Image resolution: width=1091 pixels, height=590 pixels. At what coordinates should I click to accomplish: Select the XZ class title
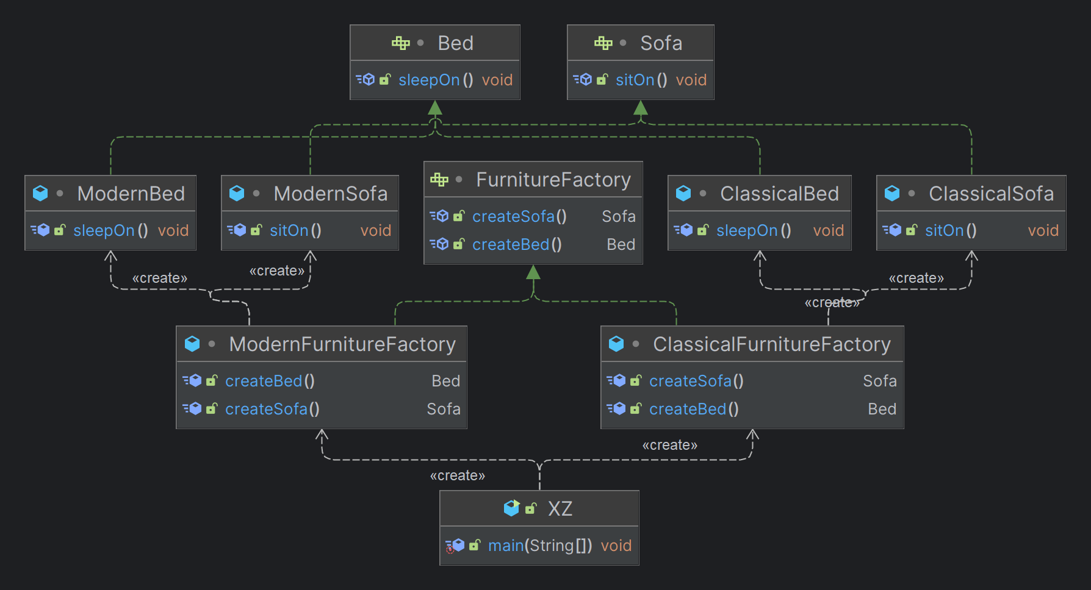click(x=560, y=508)
